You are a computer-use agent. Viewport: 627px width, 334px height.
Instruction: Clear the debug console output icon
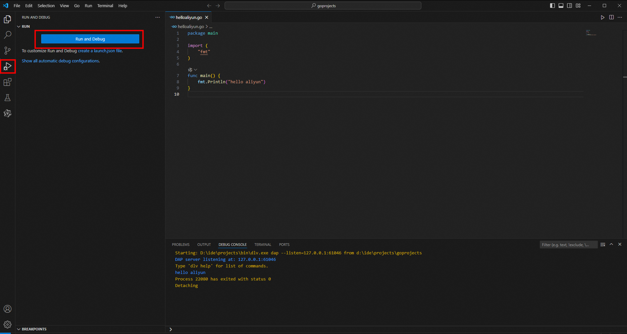[x=603, y=245]
